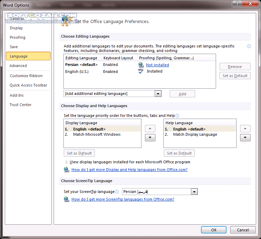Image resolution: width=261 pixels, height=239 pixels.
Task: Open the Trust Center category
Action: (x=21, y=105)
